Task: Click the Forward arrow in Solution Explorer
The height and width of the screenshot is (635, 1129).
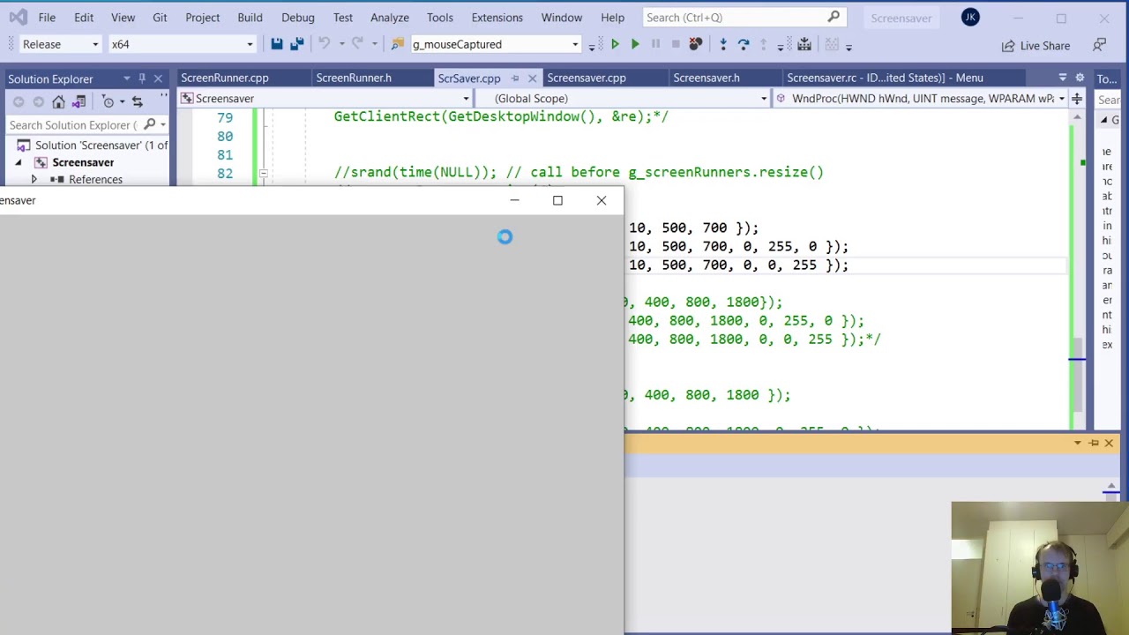Action: tap(38, 101)
